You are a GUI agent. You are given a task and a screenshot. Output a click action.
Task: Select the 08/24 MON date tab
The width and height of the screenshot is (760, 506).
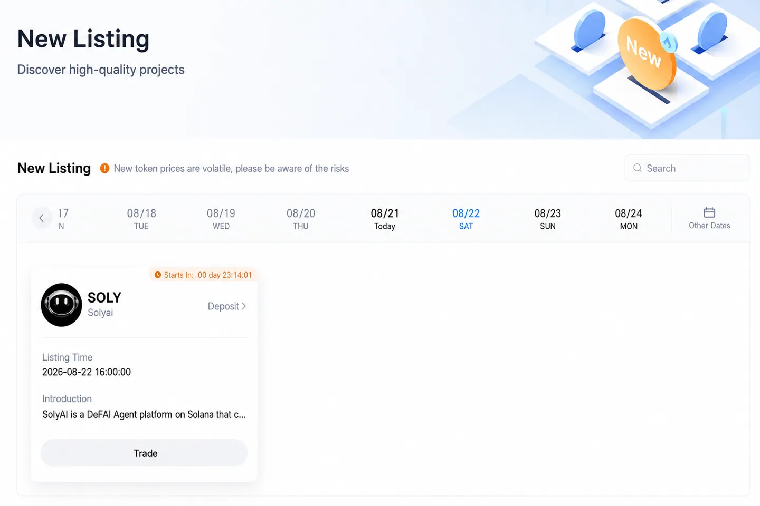coord(629,219)
